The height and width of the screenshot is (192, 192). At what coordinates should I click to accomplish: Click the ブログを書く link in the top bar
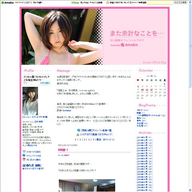click(x=38, y=2)
